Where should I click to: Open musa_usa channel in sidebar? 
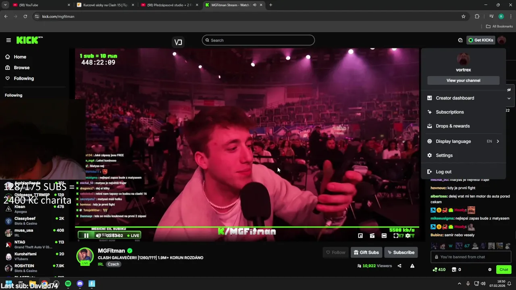[34, 232]
